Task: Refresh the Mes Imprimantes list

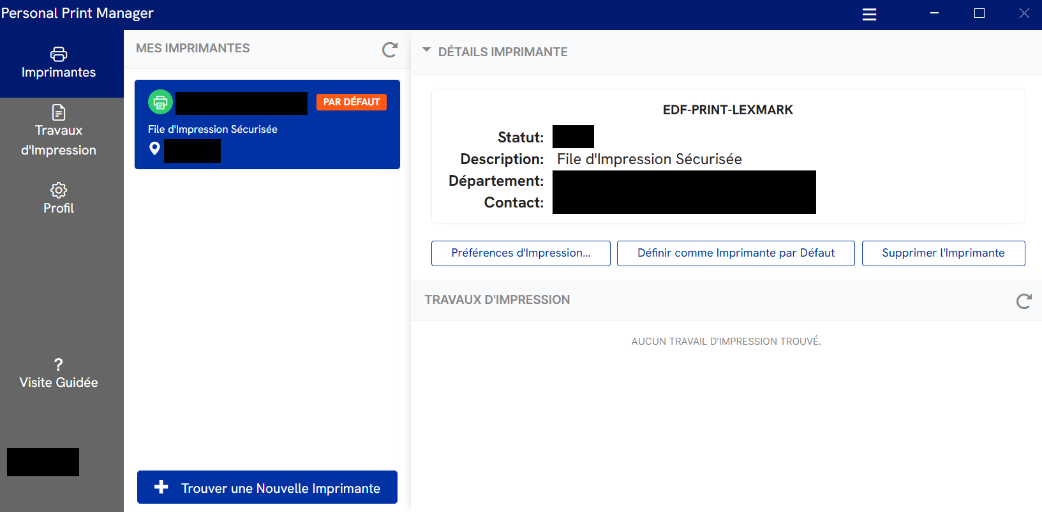Action: pyautogui.click(x=389, y=50)
